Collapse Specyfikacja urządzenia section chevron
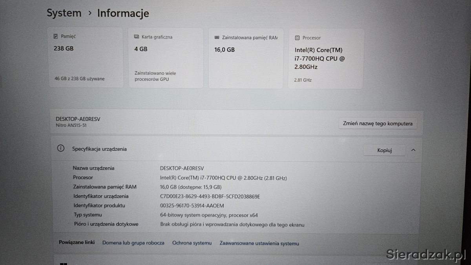471x265 pixels. pyautogui.click(x=413, y=150)
